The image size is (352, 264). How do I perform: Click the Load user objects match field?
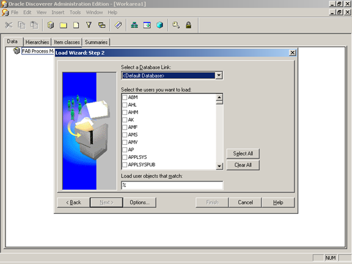pyautogui.click(x=172, y=185)
